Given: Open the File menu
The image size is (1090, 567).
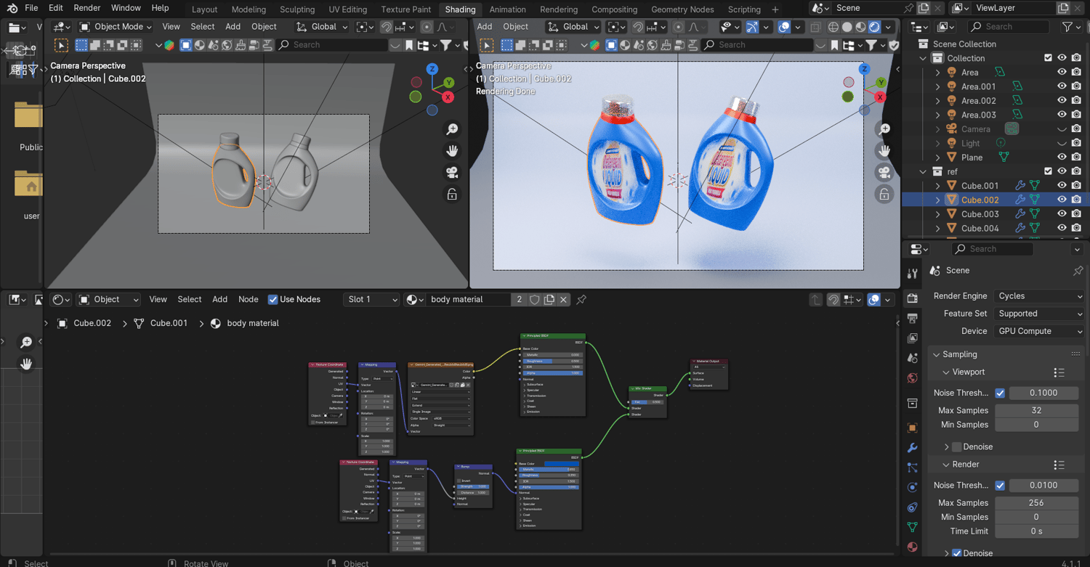Looking at the screenshot, I should coord(31,8).
